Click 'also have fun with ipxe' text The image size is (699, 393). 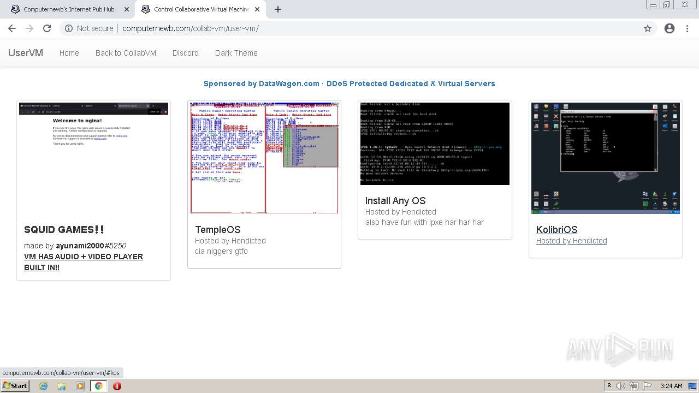pyautogui.click(x=424, y=222)
